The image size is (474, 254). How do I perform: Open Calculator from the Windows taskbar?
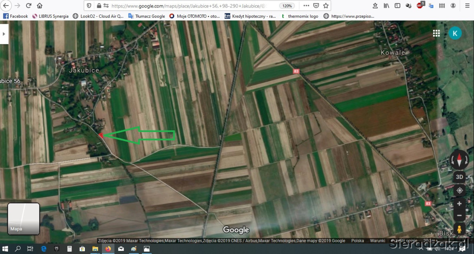[x=69, y=249]
